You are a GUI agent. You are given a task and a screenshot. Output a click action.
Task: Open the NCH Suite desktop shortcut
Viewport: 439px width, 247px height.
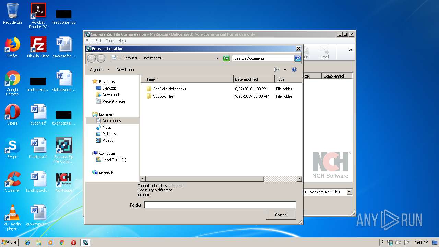point(64,182)
